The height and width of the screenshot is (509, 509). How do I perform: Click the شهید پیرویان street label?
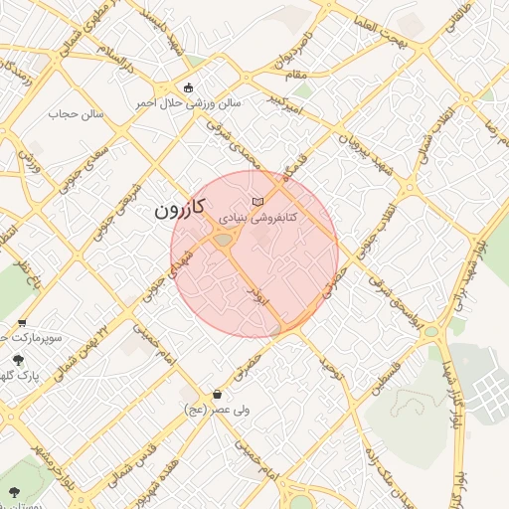coord(366,155)
